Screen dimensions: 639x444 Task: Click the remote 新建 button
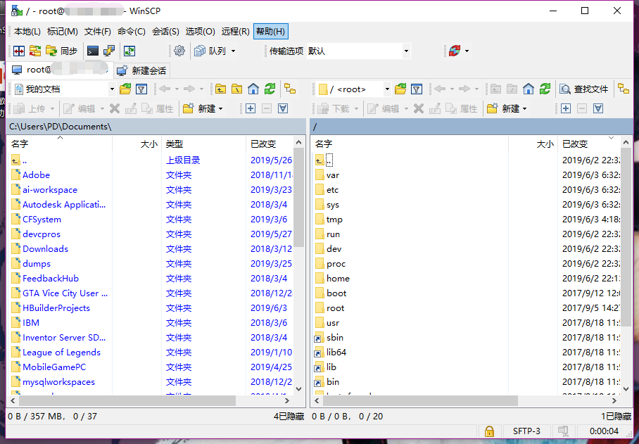507,109
